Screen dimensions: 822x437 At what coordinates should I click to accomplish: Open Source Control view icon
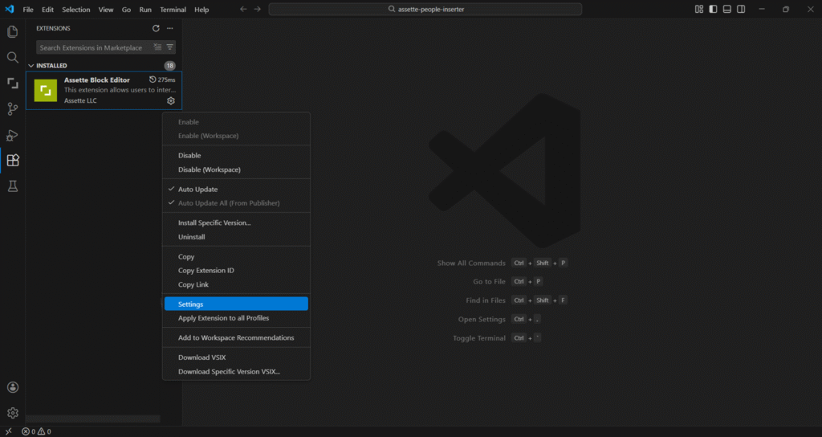tap(13, 108)
